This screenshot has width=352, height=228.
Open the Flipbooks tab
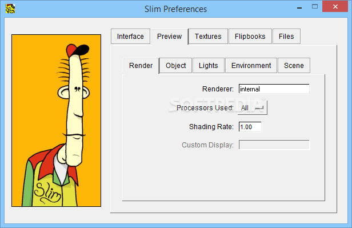tap(250, 37)
